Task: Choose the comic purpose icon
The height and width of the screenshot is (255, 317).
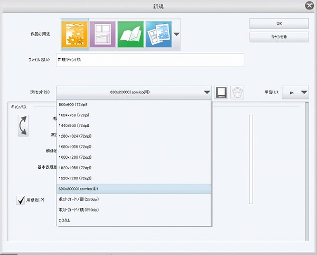Action: pyautogui.click(x=102, y=34)
